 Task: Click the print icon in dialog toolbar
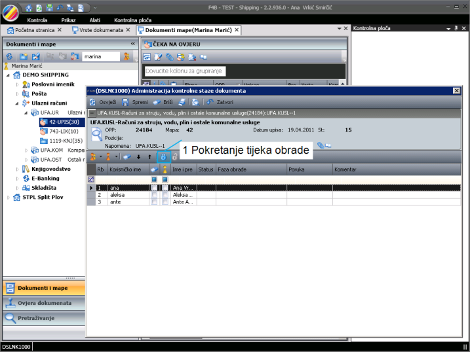[x=182, y=102]
